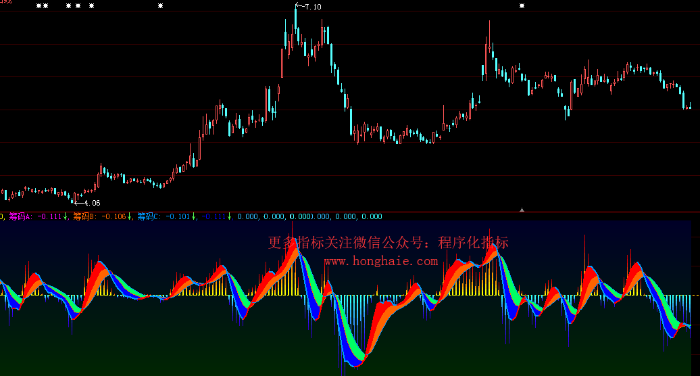
Task: Click the leftmost star marker at the top
Action: click(39, 6)
